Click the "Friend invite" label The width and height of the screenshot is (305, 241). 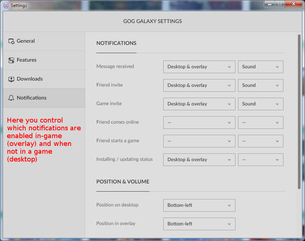(109, 85)
